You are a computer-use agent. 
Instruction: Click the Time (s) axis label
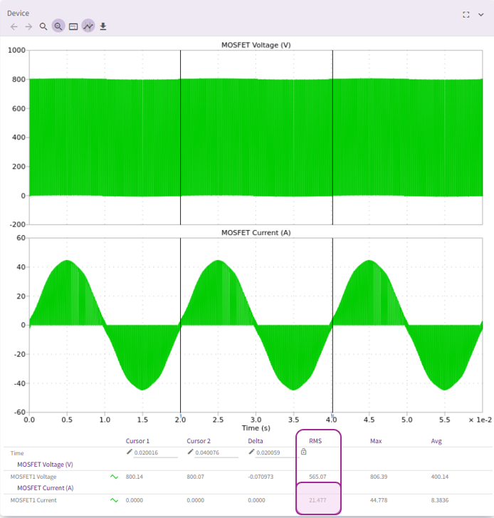256,428
